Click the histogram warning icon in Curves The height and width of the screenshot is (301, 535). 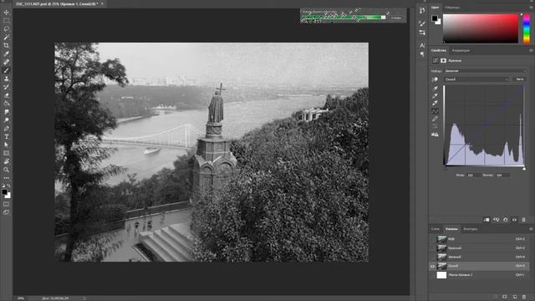point(435,135)
